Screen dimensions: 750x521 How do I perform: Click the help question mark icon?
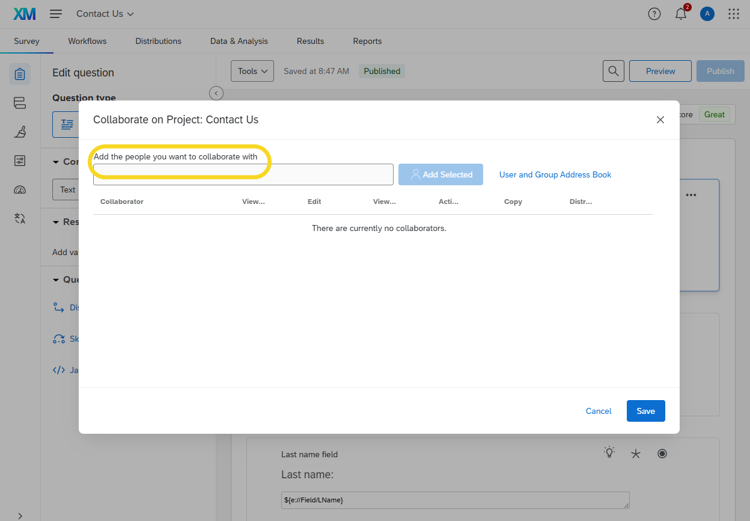(654, 14)
